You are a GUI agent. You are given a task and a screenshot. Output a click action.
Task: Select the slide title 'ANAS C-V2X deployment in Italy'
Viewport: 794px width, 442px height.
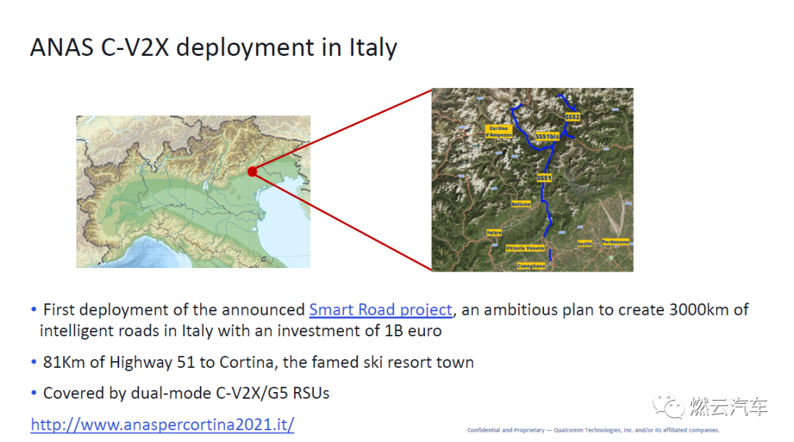coord(214,48)
